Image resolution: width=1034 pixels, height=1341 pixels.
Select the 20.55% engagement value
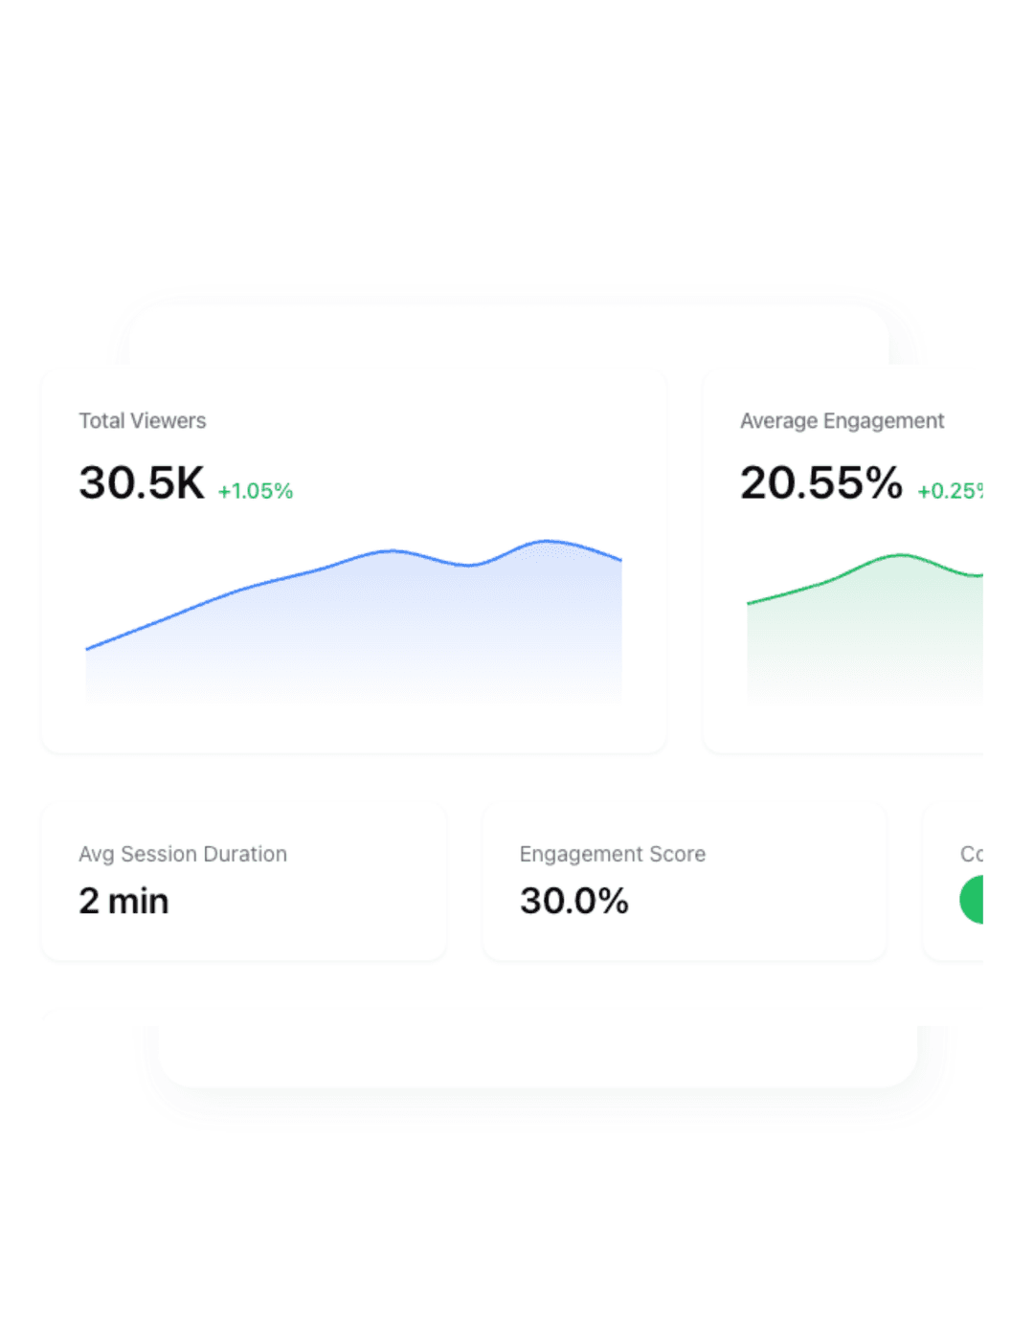pos(821,482)
